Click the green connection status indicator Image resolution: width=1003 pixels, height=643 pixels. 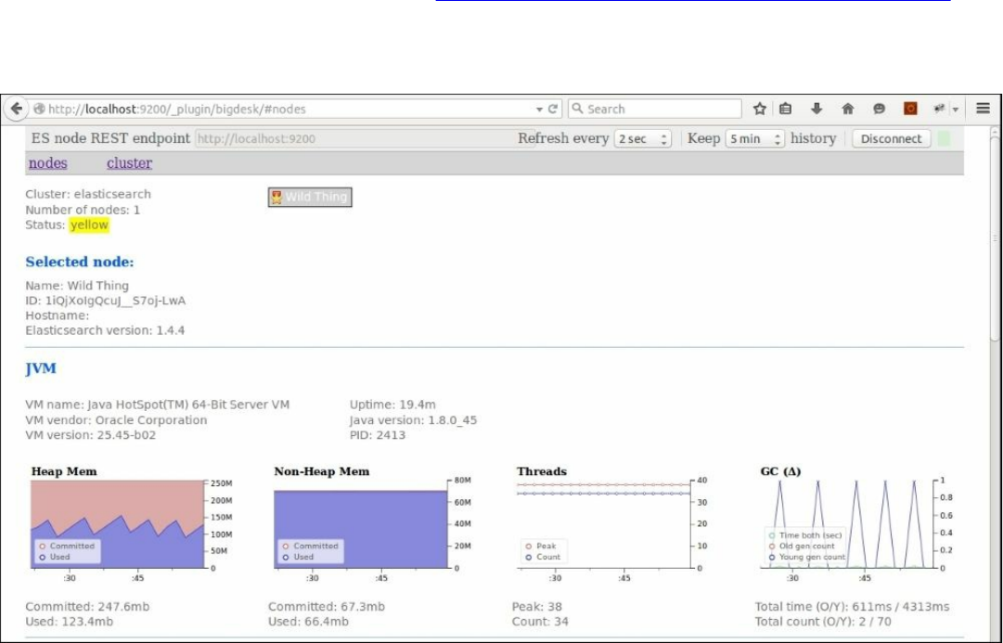[944, 139]
